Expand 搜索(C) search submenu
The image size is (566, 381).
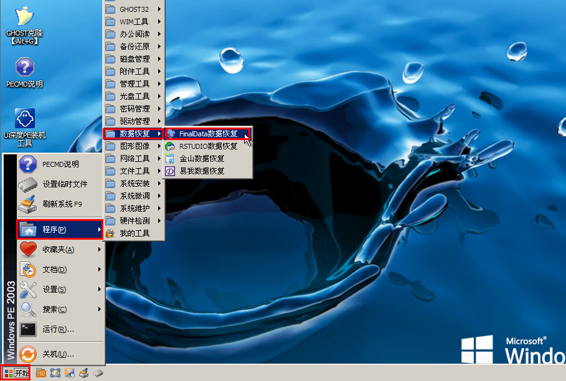[x=60, y=309]
